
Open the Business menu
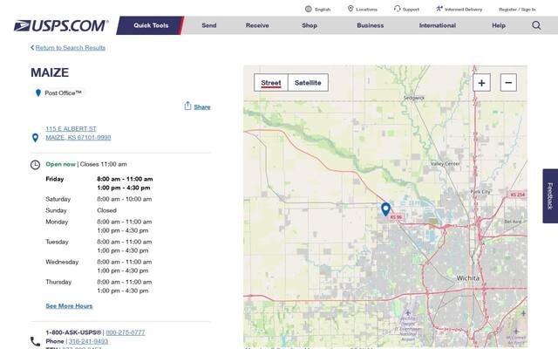(370, 25)
